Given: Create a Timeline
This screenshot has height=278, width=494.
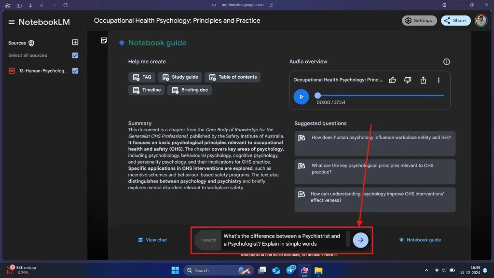Looking at the screenshot, I should [x=147, y=90].
